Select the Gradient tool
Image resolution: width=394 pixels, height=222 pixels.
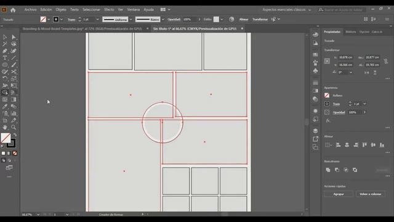click(14, 99)
